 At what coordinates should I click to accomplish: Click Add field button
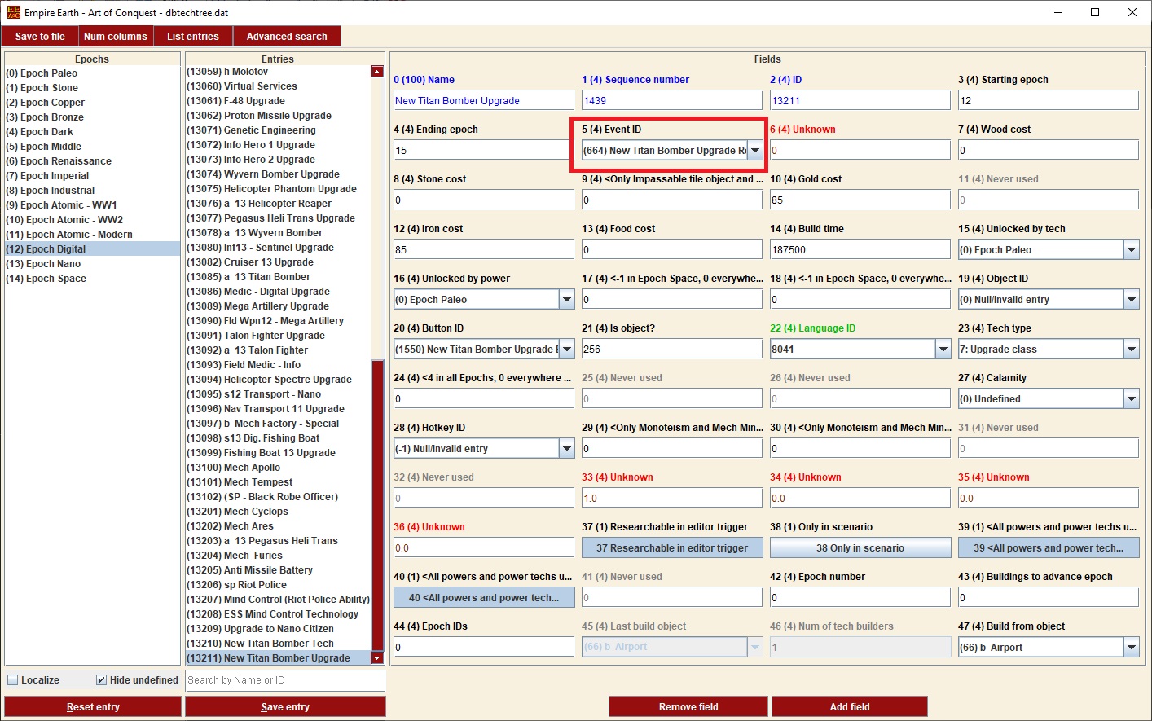tap(850, 706)
